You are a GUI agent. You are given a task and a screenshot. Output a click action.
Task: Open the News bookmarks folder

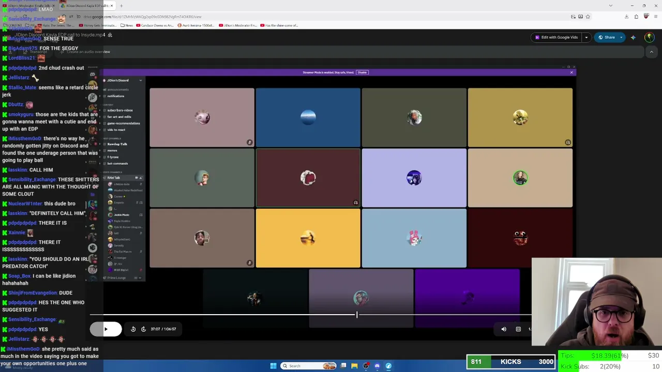pyautogui.click(x=126, y=25)
